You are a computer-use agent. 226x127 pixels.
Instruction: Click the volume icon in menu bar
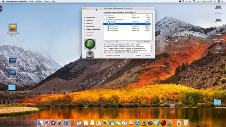click(x=190, y=1)
